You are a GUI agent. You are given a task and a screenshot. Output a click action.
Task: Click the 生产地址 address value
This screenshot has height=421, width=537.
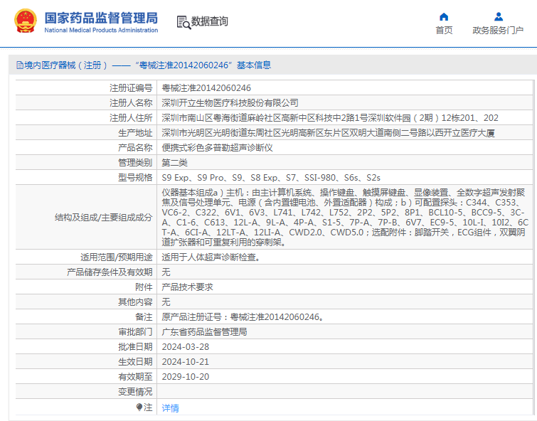328,133
